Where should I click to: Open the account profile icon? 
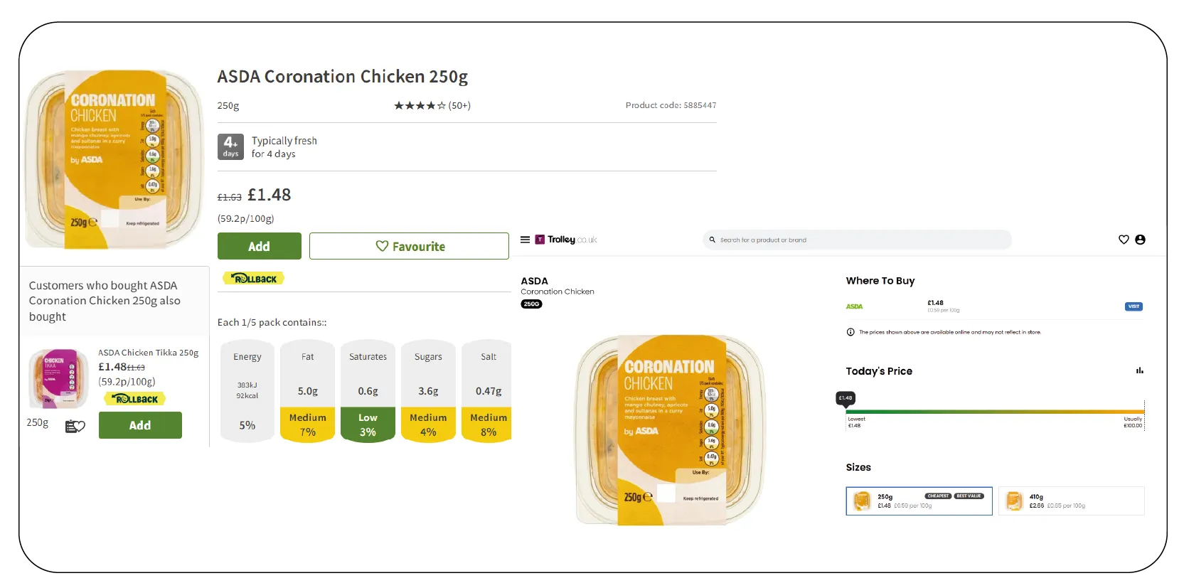1141,240
